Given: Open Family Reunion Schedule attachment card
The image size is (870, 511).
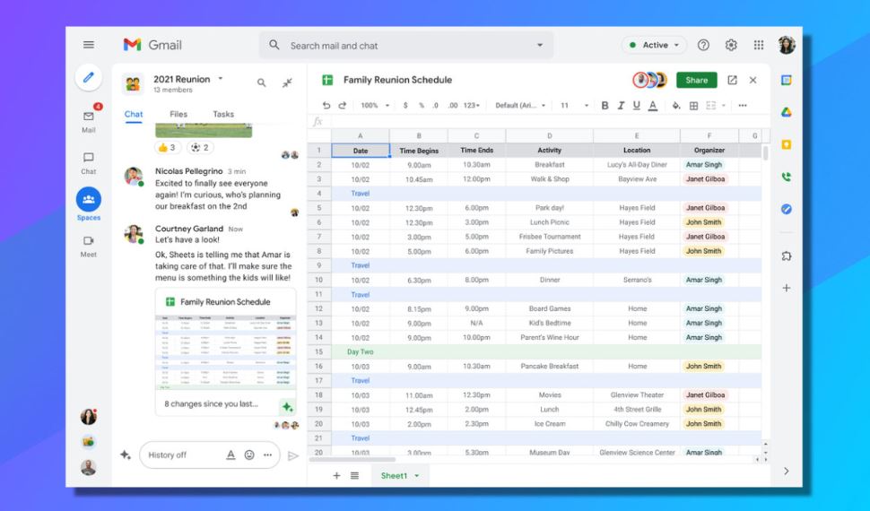Looking at the screenshot, I should tap(225, 351).
